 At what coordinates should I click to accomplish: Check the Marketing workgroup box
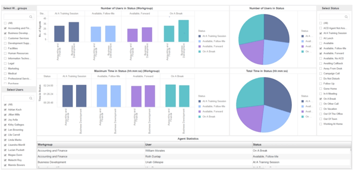point(5,68)
